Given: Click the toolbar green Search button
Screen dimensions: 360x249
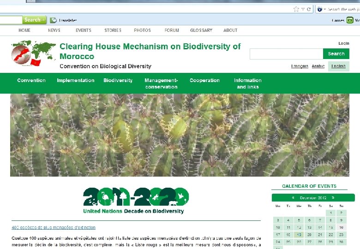Looking at the screenshot, I should [35, 20].
